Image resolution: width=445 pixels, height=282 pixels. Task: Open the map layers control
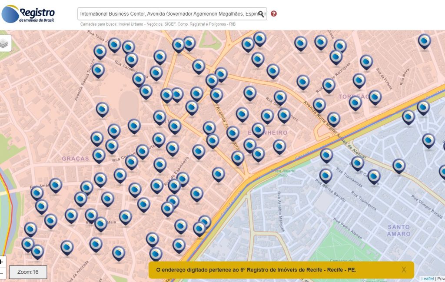4,43
